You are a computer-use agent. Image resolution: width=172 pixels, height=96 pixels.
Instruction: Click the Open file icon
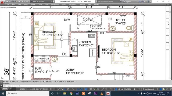point(10,2)
